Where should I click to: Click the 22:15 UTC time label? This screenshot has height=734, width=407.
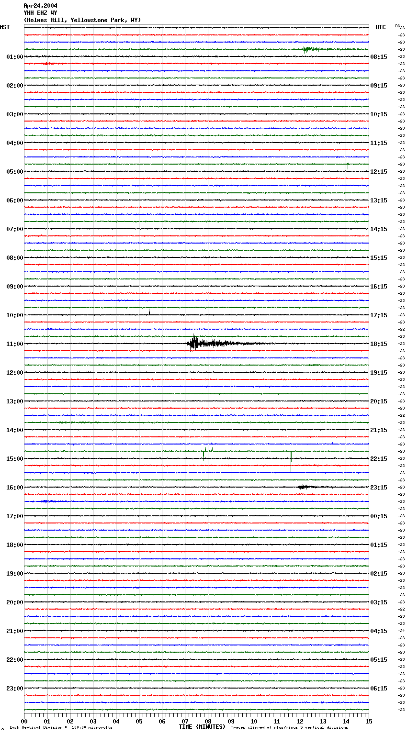coord(379,459)
